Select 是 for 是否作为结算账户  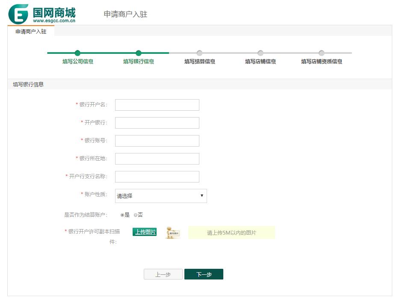[122, 215]
